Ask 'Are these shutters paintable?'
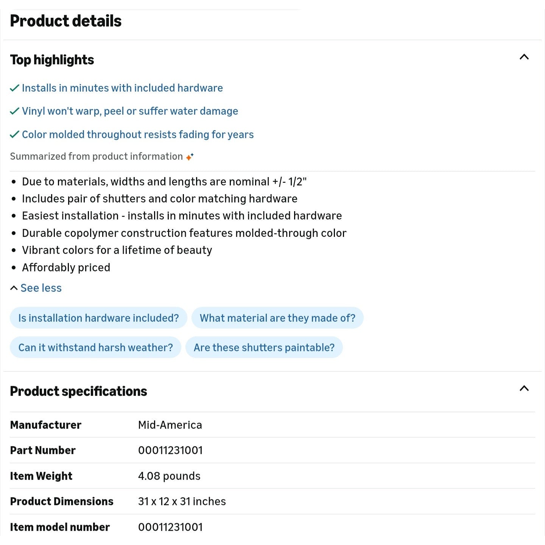Screen dimensions: 545x545 (264, 347)
